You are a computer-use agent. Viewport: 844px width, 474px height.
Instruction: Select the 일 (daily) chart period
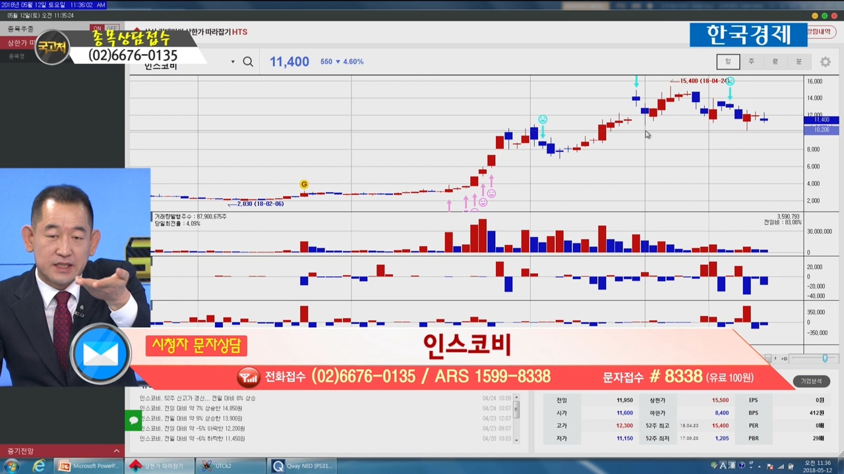[728, 62]
